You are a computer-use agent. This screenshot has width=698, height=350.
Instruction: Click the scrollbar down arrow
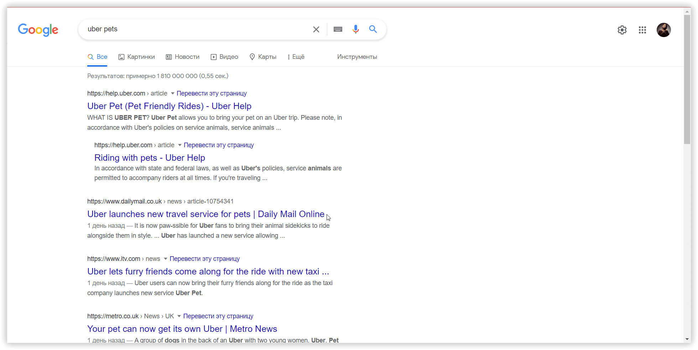pos(687,339)
